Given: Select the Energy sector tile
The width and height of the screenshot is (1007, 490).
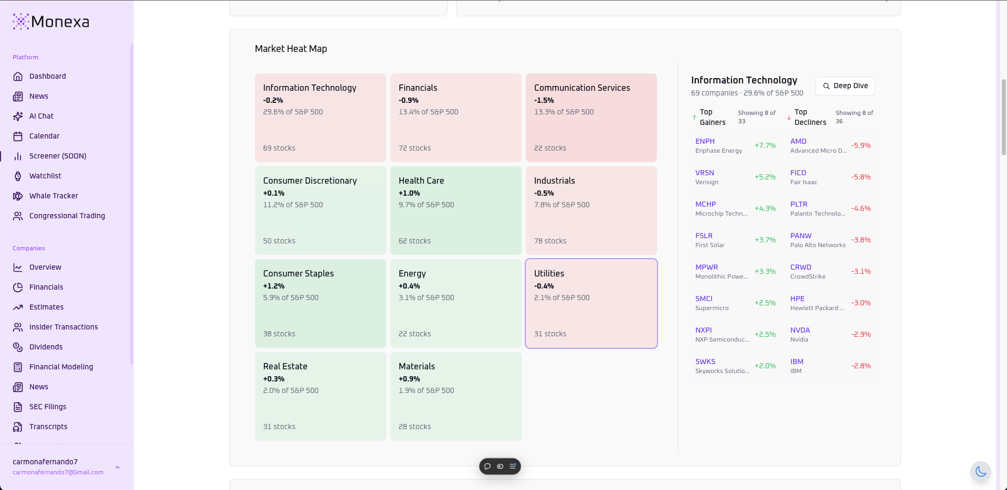Looking at the screenshot, I should 455,303.
